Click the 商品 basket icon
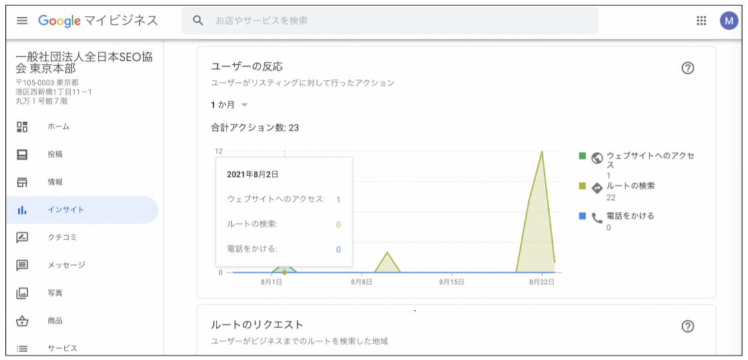 [x=22, y=321]
